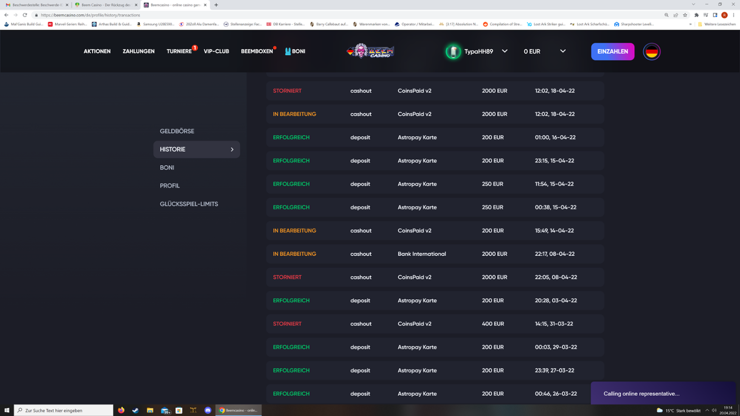Open the German flag language selector
The image size is (740, 416).
click(x=651, y=51)
